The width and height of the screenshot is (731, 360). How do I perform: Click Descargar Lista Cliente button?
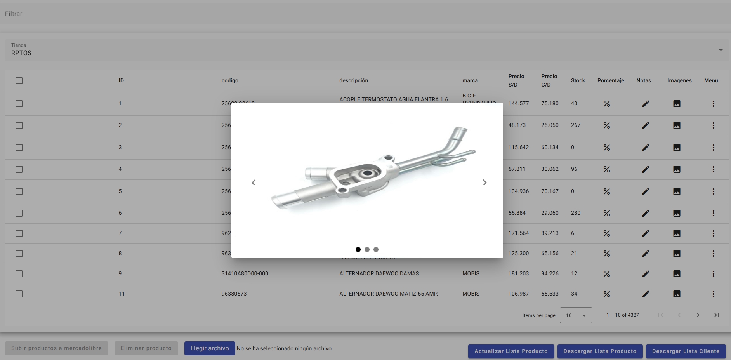pos(686,351)
